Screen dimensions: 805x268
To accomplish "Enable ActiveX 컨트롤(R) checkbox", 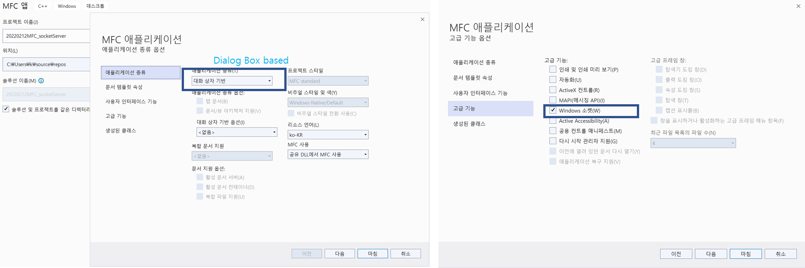I will pyautogui.click(x=553, y=90).
